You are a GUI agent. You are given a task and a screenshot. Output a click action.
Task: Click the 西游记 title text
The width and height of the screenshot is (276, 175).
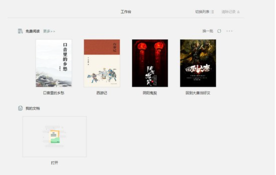pos(102,93)
